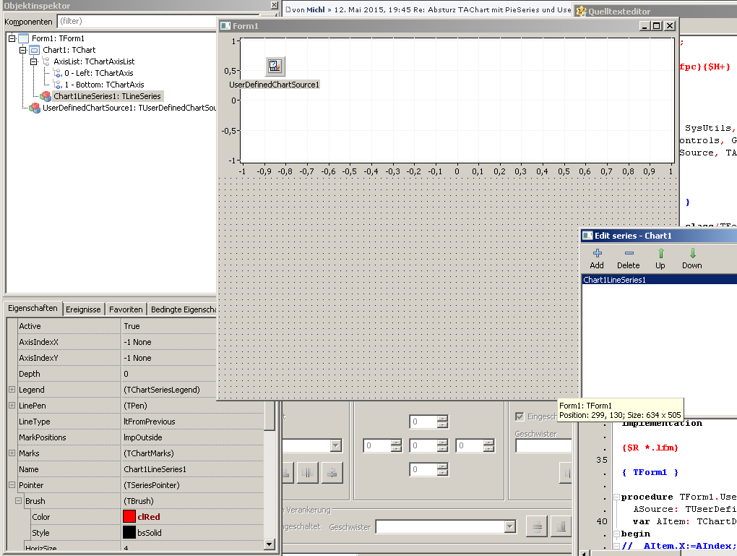737x556 pixels.
Task: Expand the Legend property
Action: [x=12, y=390]
